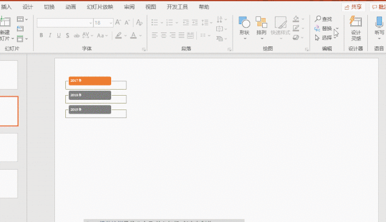Click the shape outline pen icon
Image resolution: width=386 pixels, height=222 pixels.
coord(296,28)
